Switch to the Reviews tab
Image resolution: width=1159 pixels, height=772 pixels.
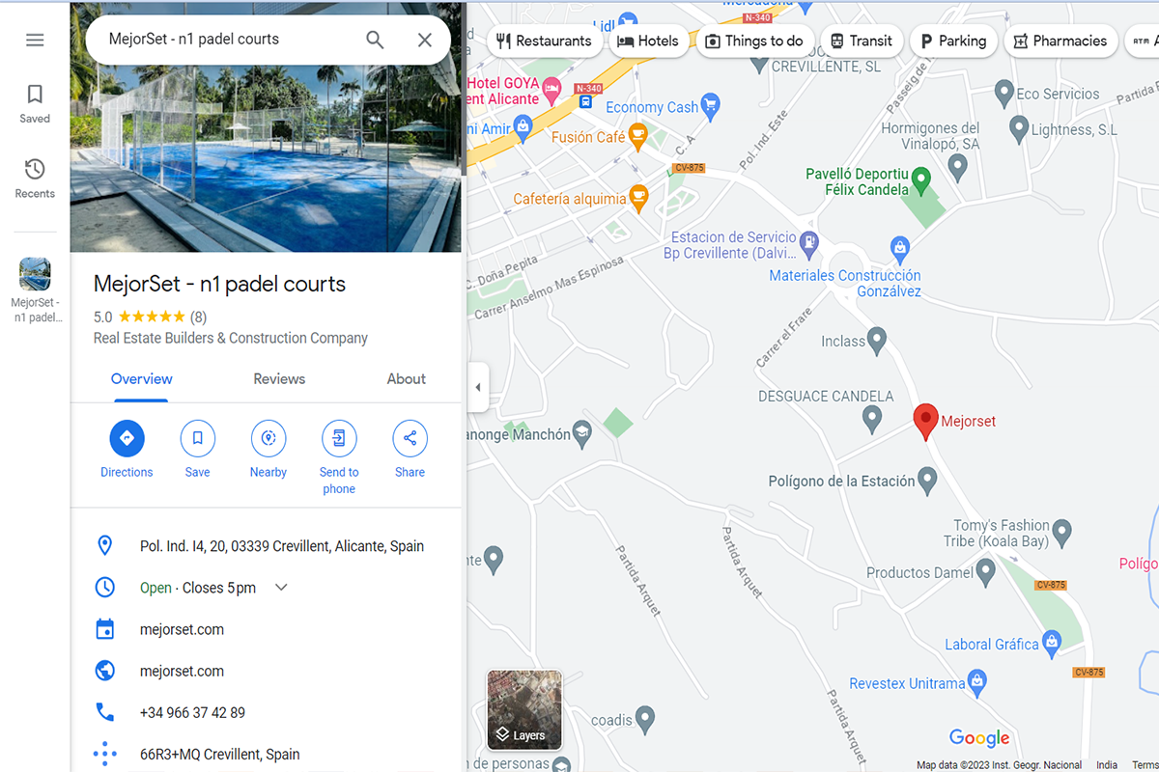[279, 379]
